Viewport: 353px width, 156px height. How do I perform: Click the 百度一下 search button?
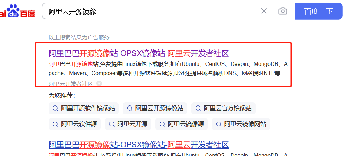pyautogui.click(x=318, y=11)
